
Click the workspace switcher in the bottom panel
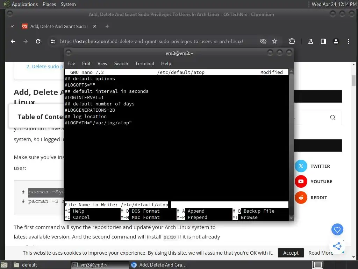point(317,265)
